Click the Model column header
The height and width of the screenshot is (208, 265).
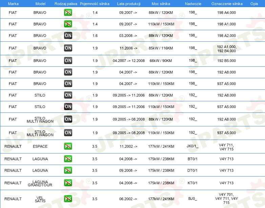40,4
